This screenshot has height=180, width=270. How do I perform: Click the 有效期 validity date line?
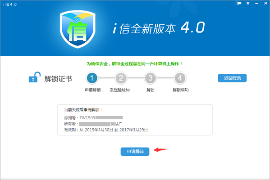(106, 130)
